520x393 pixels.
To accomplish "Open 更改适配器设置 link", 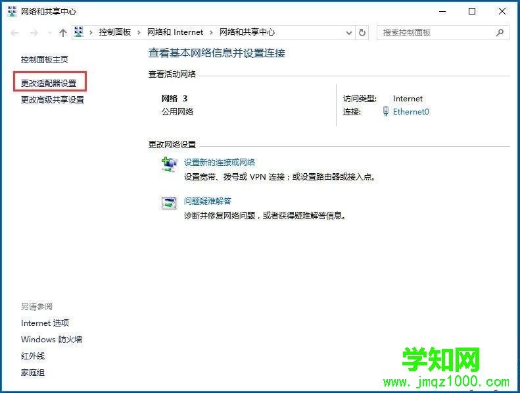I will tap(49, 83).
